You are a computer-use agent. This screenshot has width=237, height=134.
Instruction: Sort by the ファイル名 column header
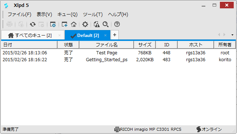pyautogui.click(x=107, y=45)
